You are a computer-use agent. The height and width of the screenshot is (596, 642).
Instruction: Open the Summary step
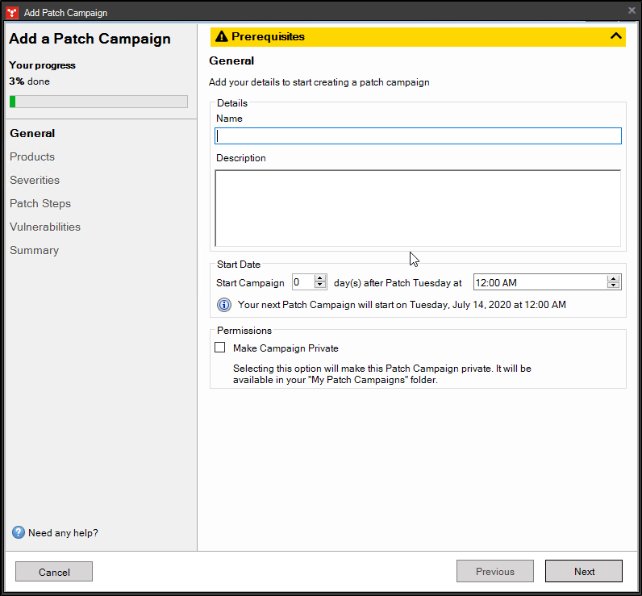coord(34,250)
